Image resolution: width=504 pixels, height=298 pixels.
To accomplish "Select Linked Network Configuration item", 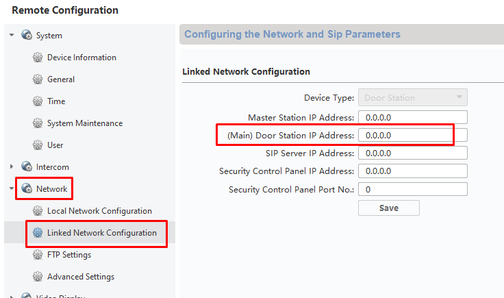I will point(101,233).
